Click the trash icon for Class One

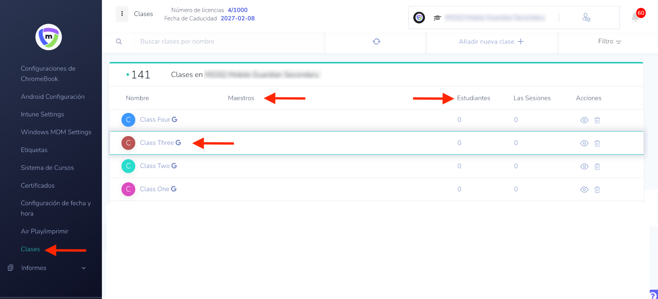(597, 189)
